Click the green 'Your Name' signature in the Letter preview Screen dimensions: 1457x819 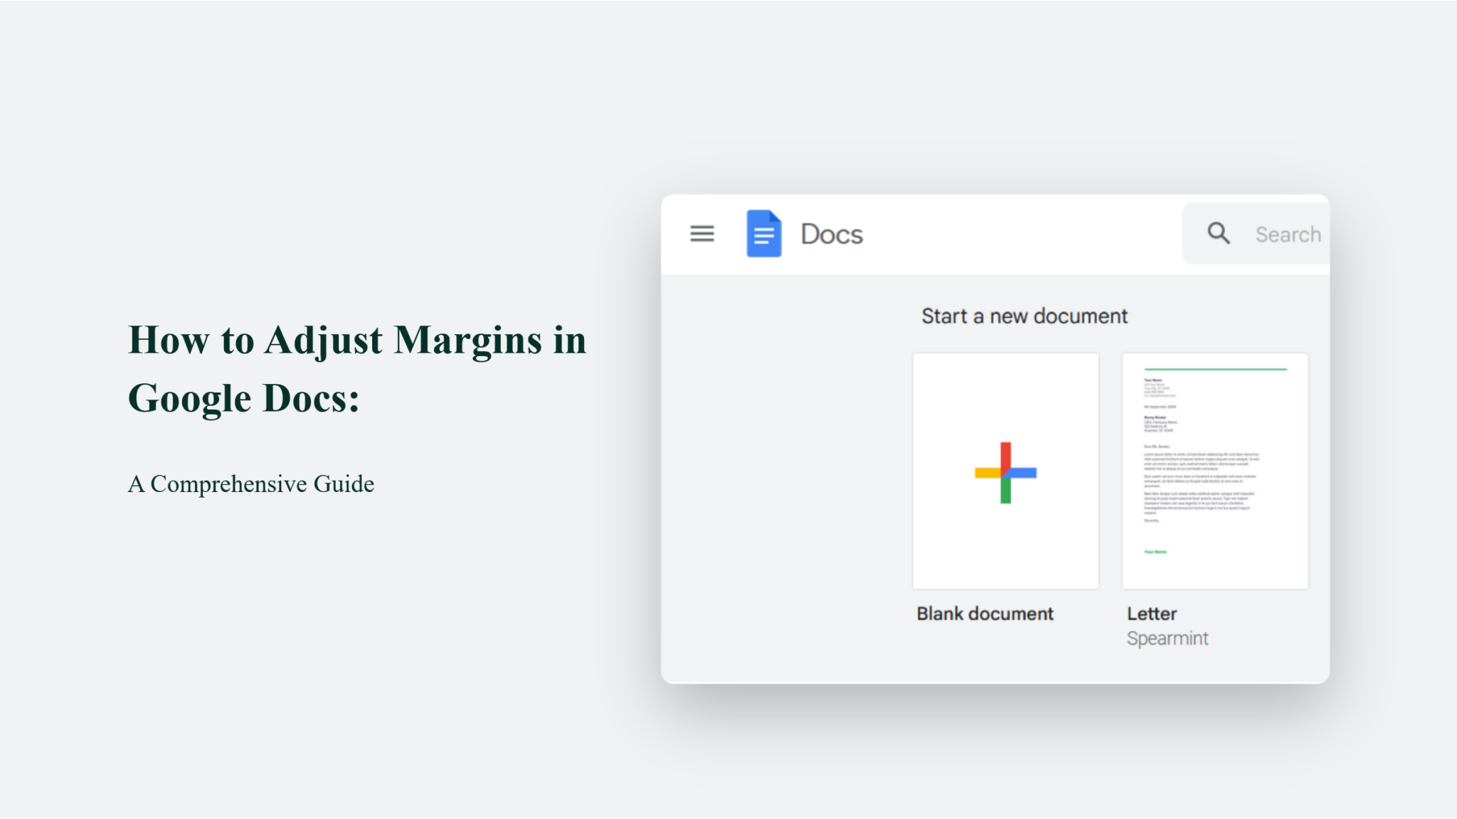pyautogui.click(x=1156, y=551)
